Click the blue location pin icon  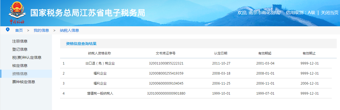8,30
